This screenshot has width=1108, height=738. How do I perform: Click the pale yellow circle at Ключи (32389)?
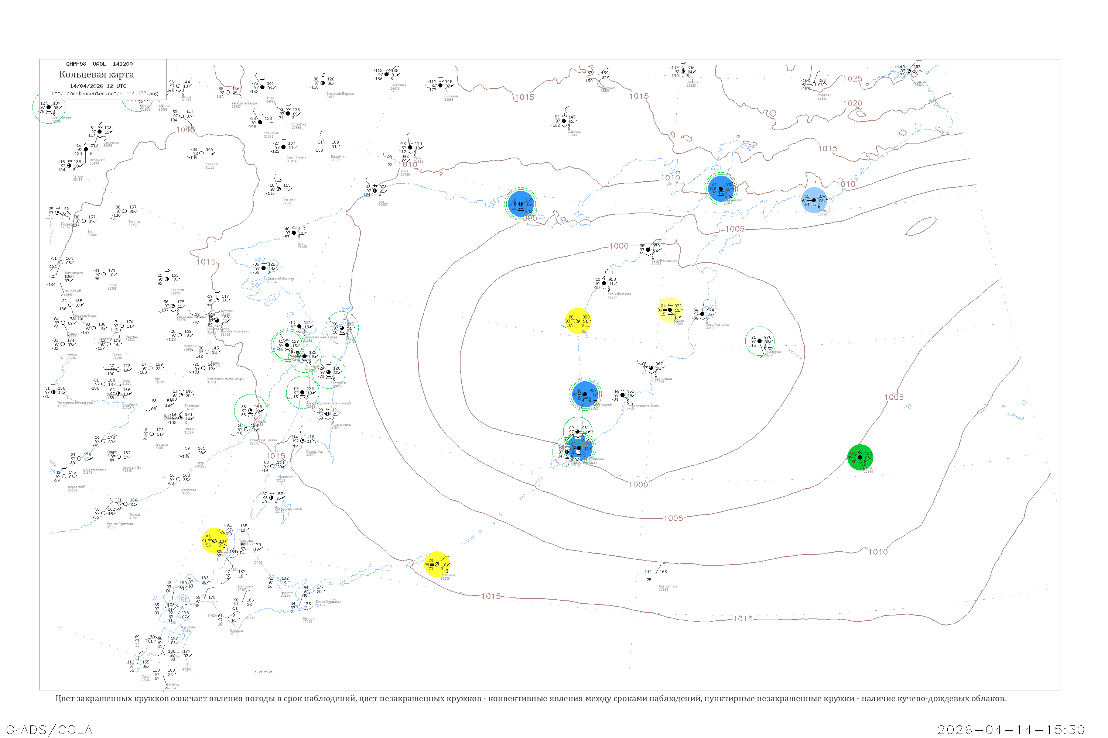pyautogui.click(x=669, y=310)
